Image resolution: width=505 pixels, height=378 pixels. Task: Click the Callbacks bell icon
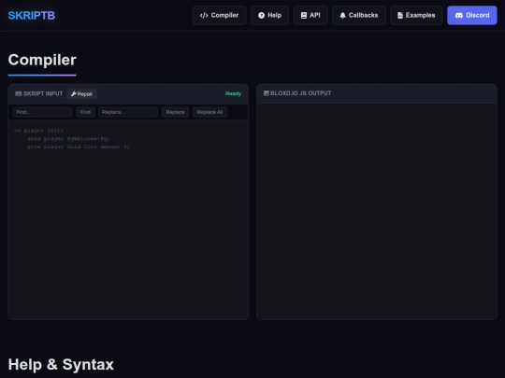pyautogui.click(x=342, y=16)
